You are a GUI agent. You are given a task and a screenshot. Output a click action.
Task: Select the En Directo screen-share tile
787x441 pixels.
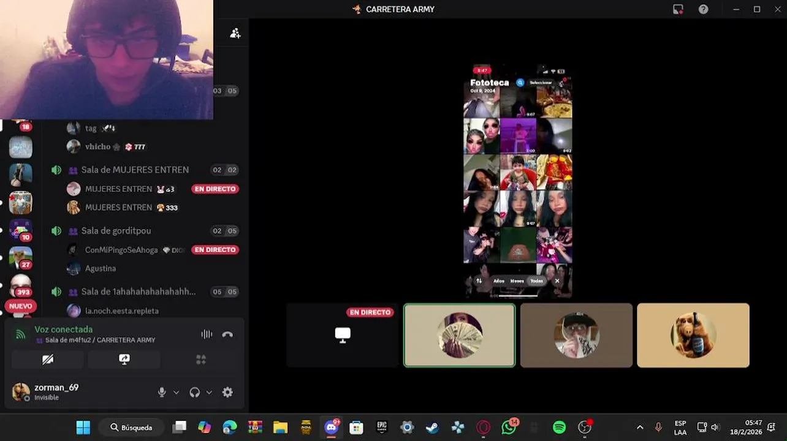pos(343,335)
